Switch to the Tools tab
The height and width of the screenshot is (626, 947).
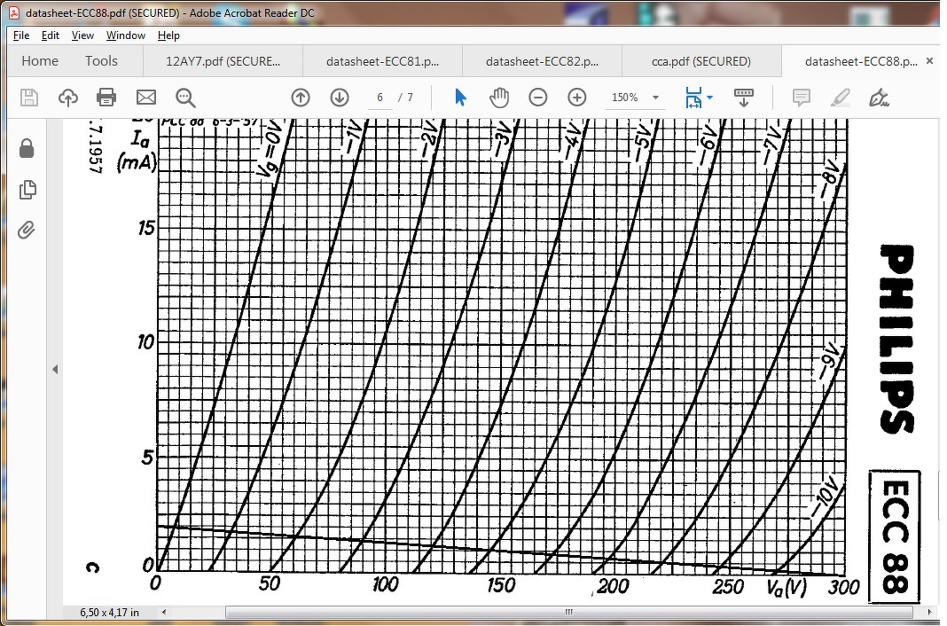tap(101, 61)
